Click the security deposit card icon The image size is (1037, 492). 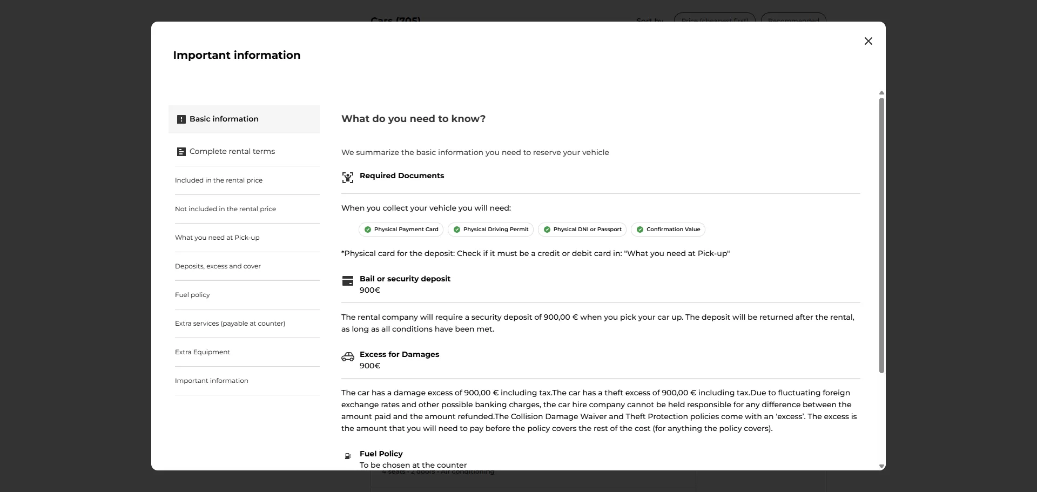point(348,281)
